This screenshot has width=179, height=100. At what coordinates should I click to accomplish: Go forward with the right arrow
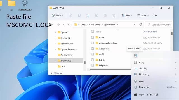click(58, 24)
